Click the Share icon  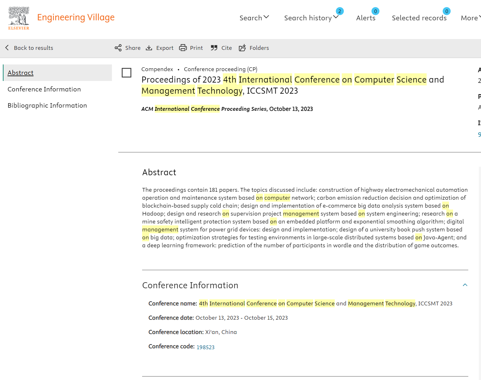coord(118,48)
